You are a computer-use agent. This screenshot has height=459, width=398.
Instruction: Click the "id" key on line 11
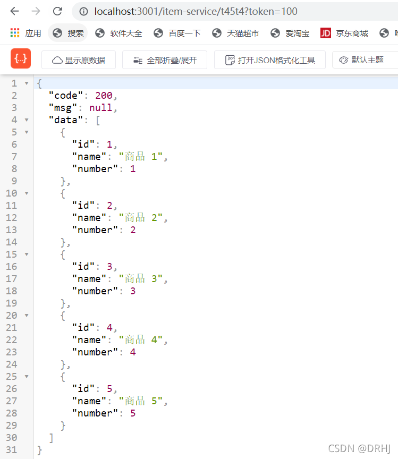coord(83,206)
